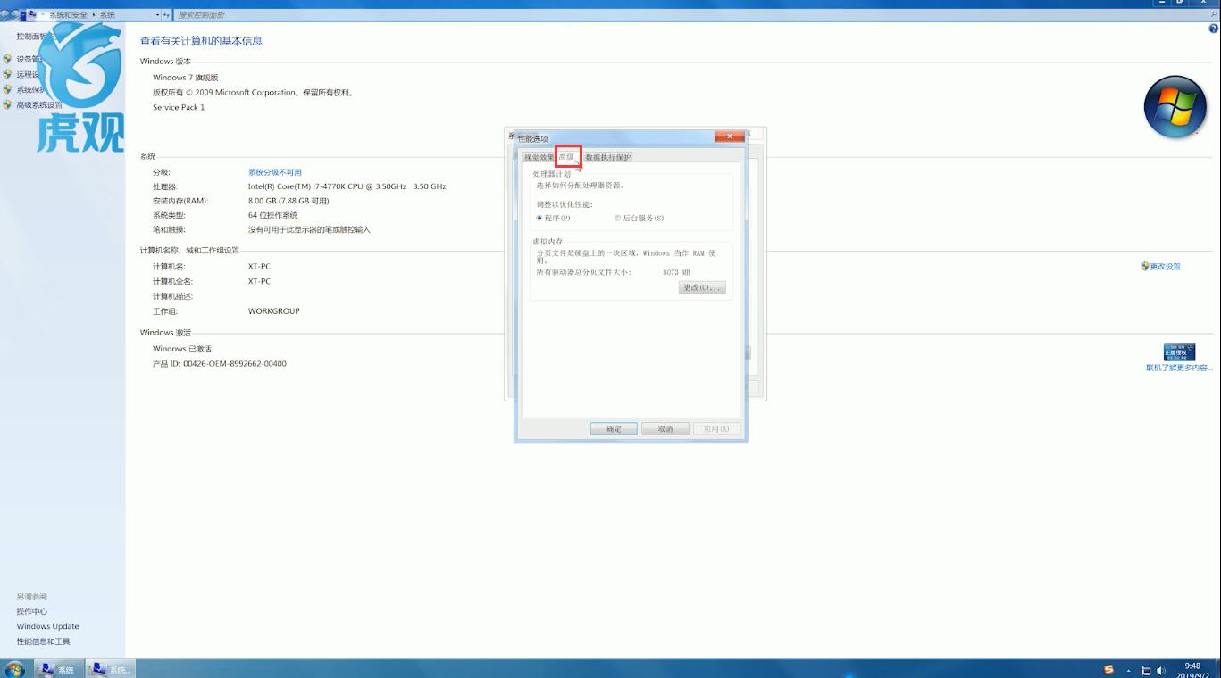Switch to the 高级 tab
Screen dimensions: 1221x678
(567, 156)
